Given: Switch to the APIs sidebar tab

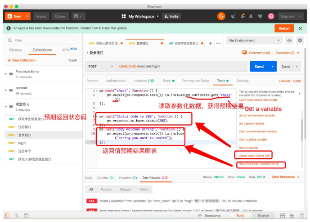Looking at the screenshot, I should click(69, 50).
